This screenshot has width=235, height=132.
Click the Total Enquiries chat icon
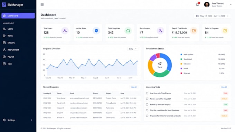click(x=128, y=31)
